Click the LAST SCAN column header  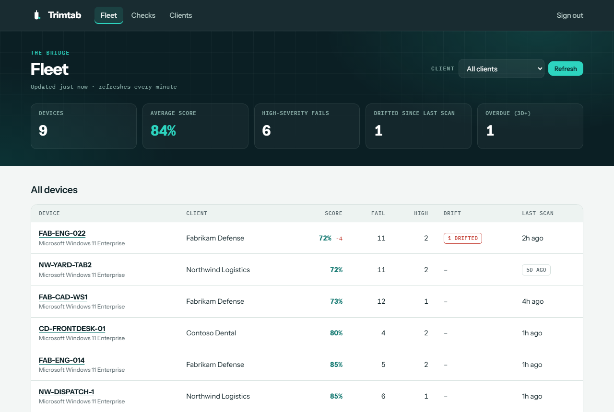tap(538, 213)
